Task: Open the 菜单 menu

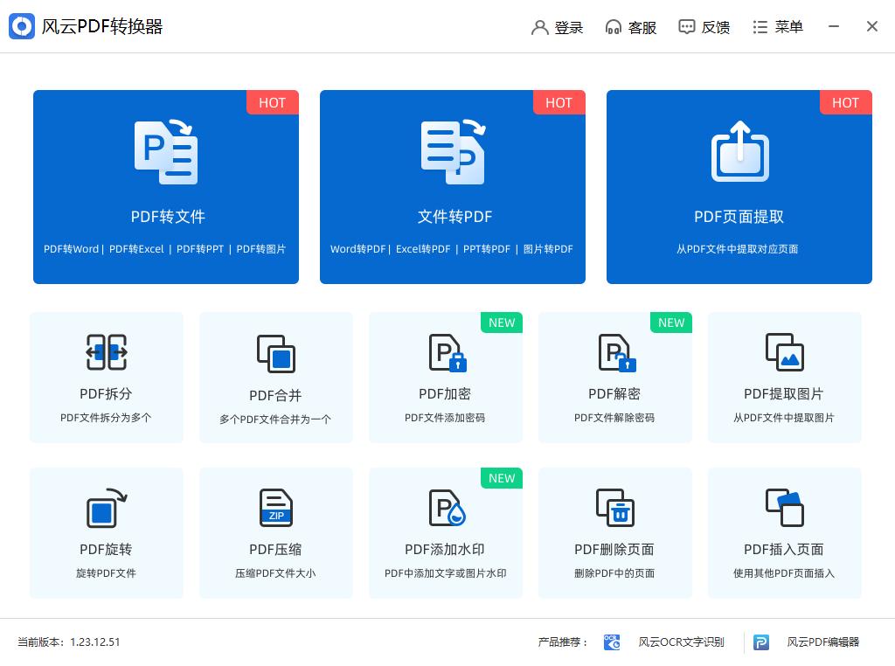Action: (777, 26)
